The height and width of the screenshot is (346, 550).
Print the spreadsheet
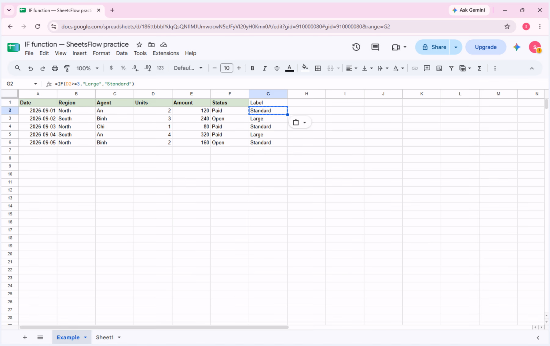[55, 68]
